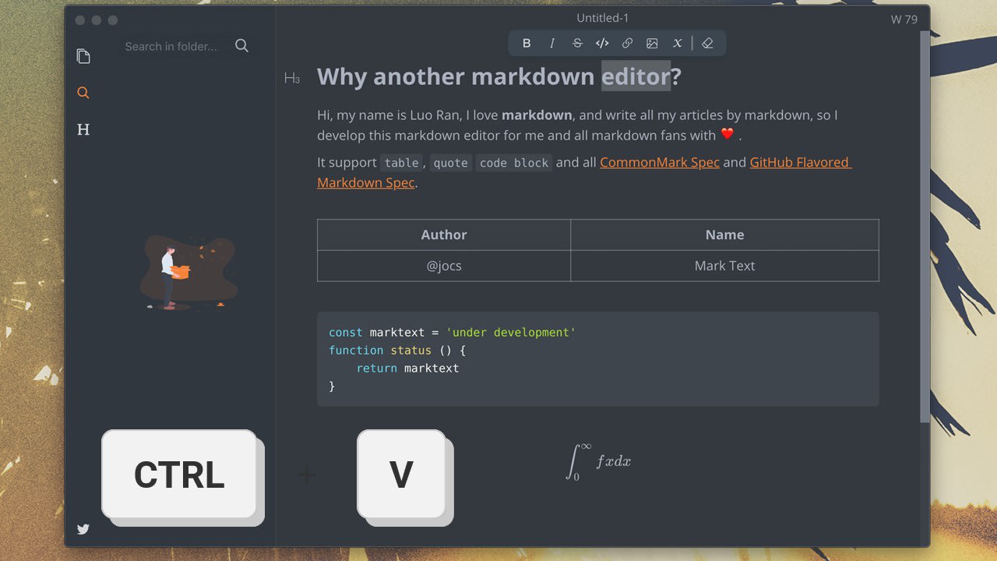
Task: Click the Author table header cell
Action: [x=444, y=235]
